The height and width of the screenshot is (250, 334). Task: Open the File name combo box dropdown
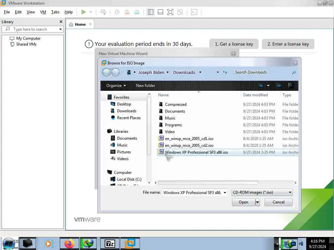pos(225,193)
